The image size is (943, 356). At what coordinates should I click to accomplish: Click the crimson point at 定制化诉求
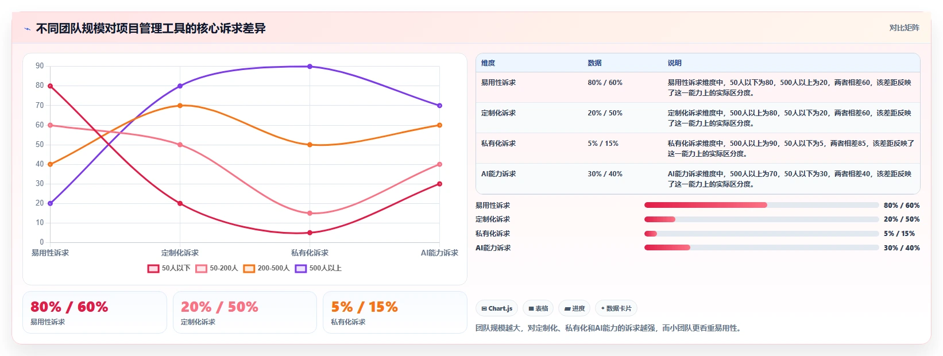pos(180,204)
